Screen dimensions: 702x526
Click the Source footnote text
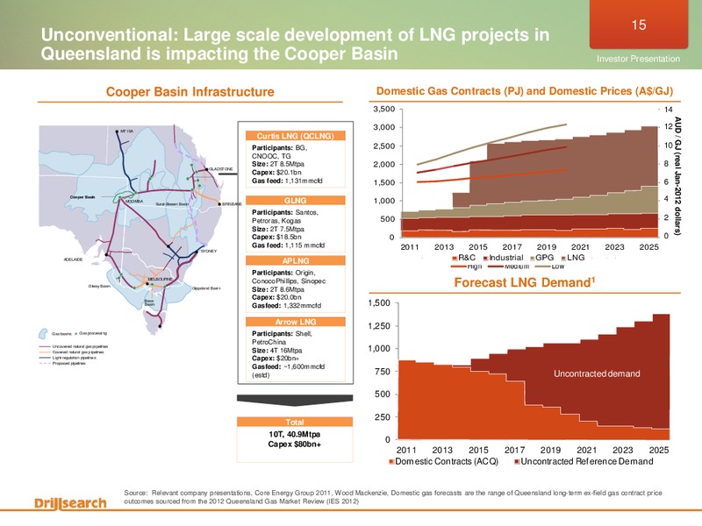click(x=392, y=497)
